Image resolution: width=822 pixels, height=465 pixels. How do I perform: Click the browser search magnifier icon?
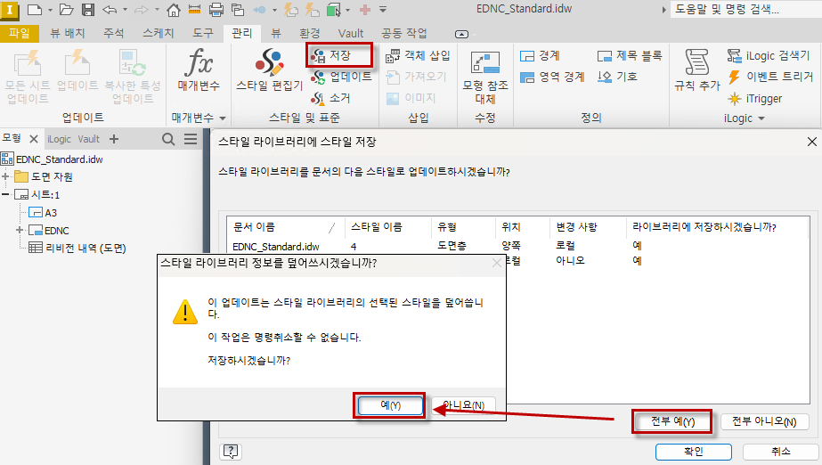[168, 139]
